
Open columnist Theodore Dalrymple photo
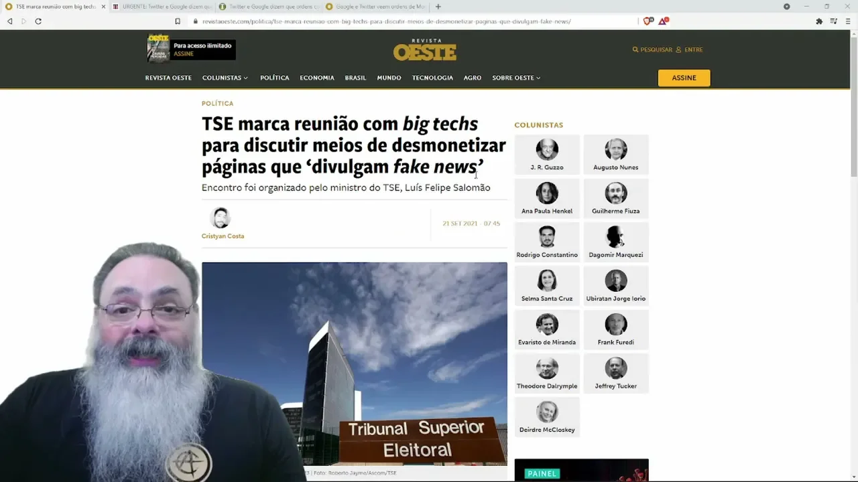[547, 368]
